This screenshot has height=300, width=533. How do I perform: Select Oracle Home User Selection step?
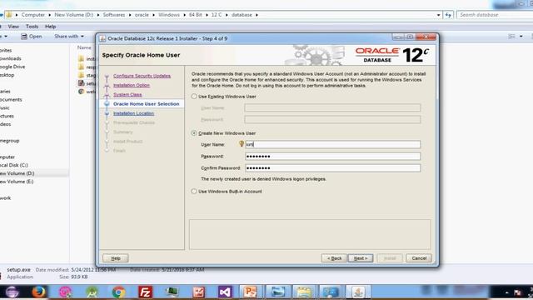[x=147, y=103]
